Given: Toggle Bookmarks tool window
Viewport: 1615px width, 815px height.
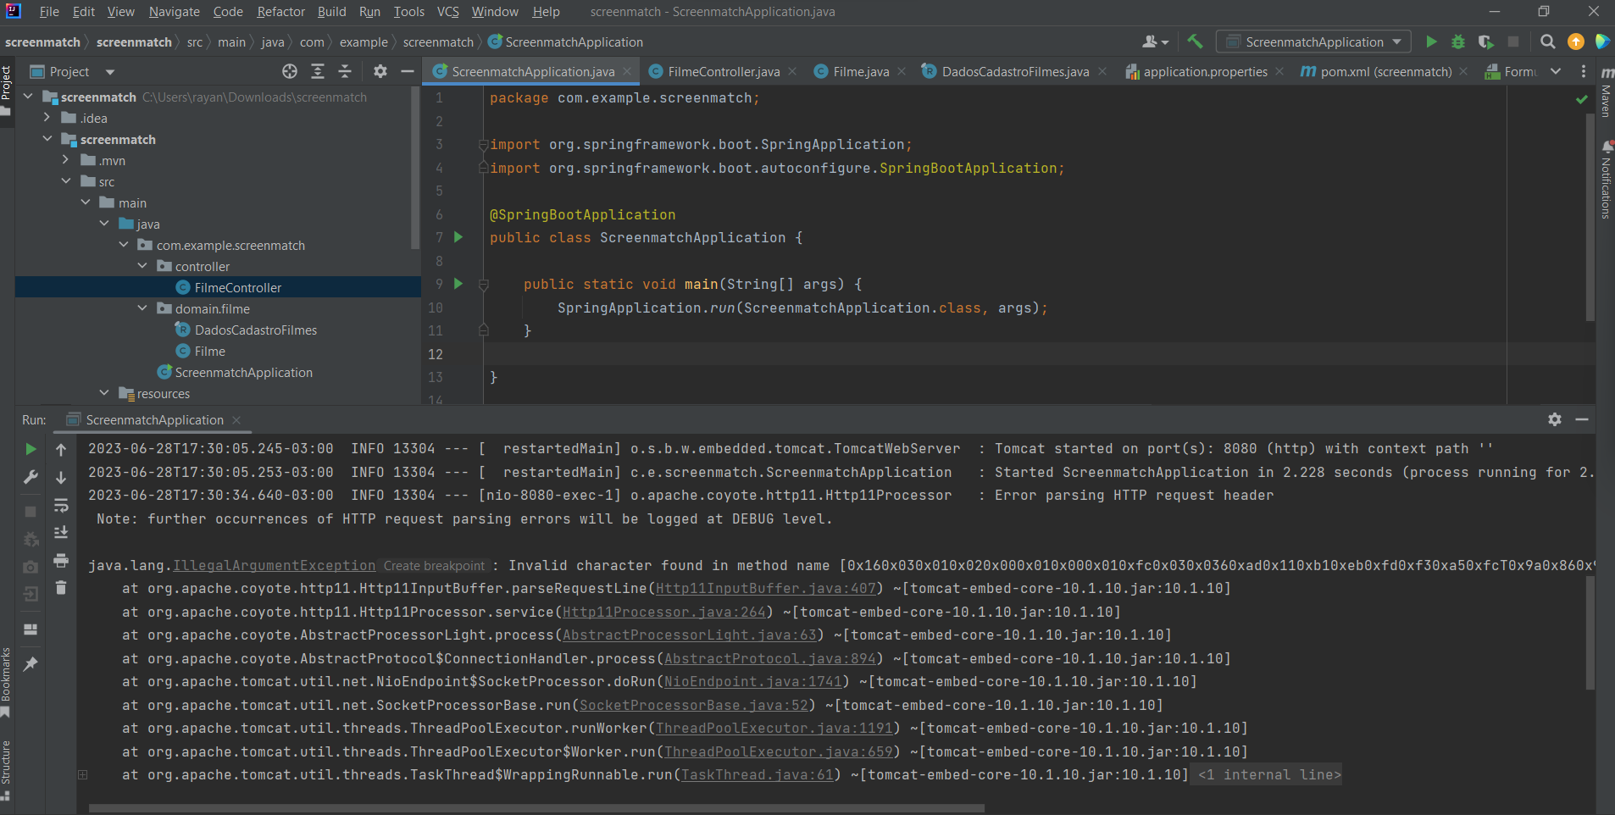Looking at the screenshot, I should [x=7, y=682].
